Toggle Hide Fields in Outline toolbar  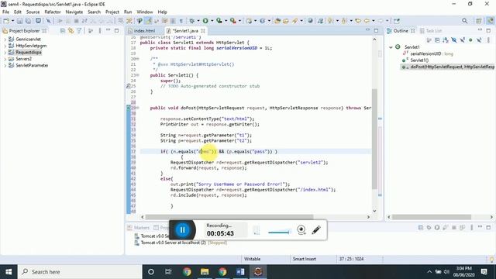pos(454,40)
